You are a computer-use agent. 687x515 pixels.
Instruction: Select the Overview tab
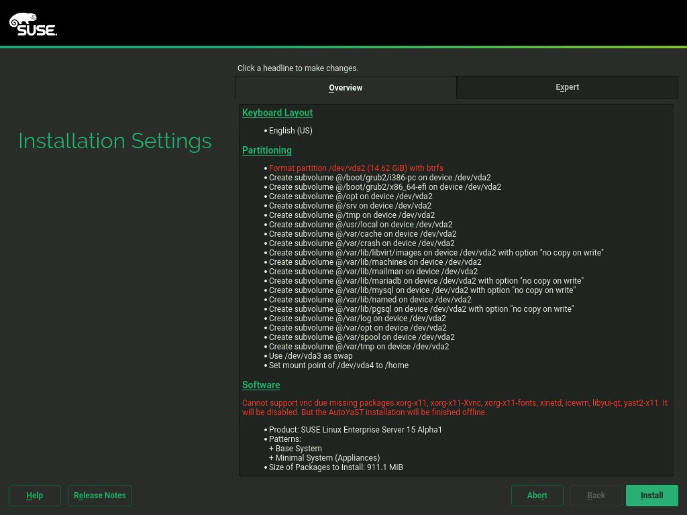click(x=346, y=88)
